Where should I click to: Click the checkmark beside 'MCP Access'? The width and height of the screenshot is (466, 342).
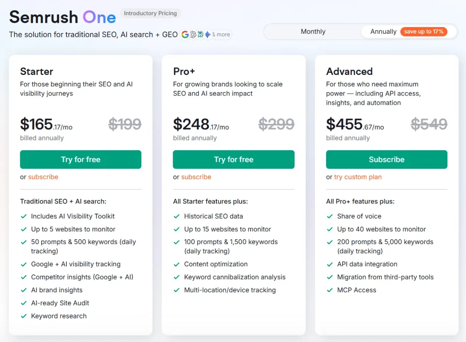[x=330, y=290]
